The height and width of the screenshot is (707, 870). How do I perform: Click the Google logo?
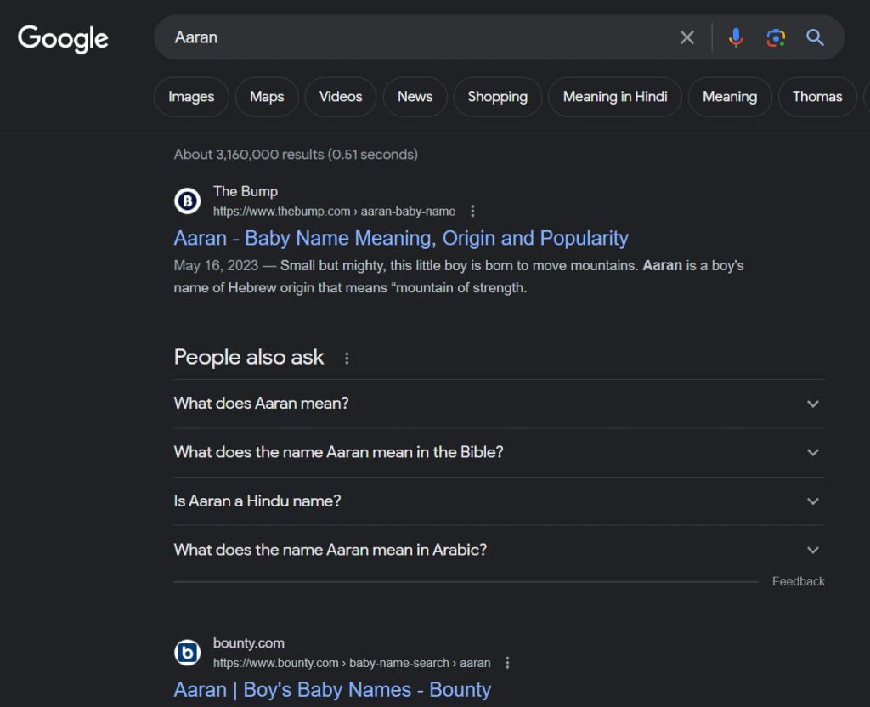pyautogui.click(x=63, y=38)
